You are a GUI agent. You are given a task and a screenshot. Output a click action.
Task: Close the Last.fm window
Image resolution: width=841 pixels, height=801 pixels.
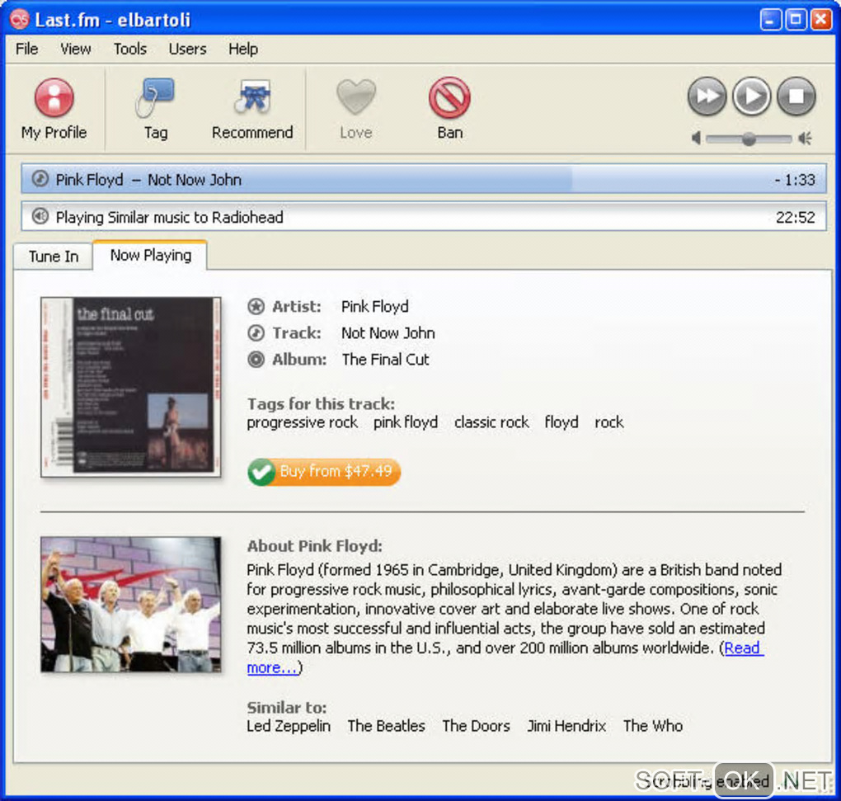(x=821, y=20)
